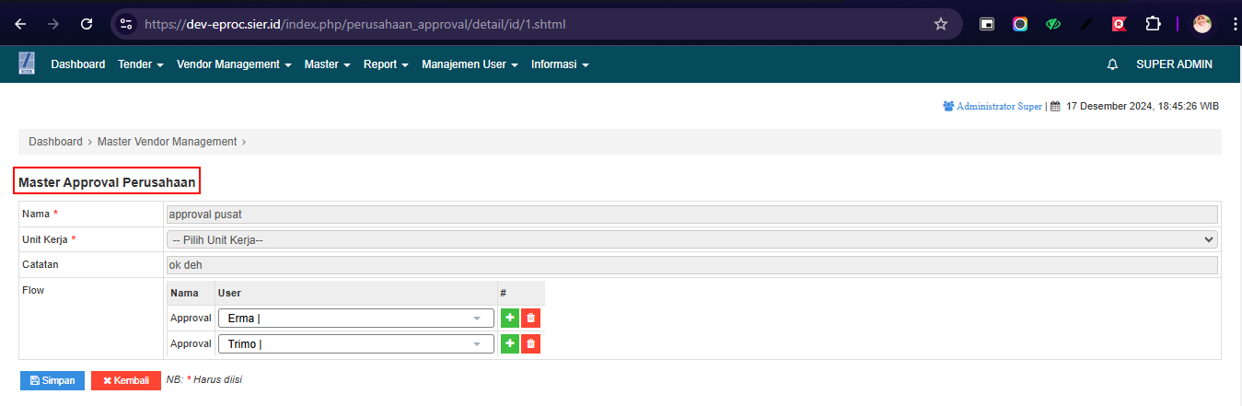This screenshot has width=1242, height=406.
Task: Open the user dropdown showing Erma
Action: (x=355, y=319)
